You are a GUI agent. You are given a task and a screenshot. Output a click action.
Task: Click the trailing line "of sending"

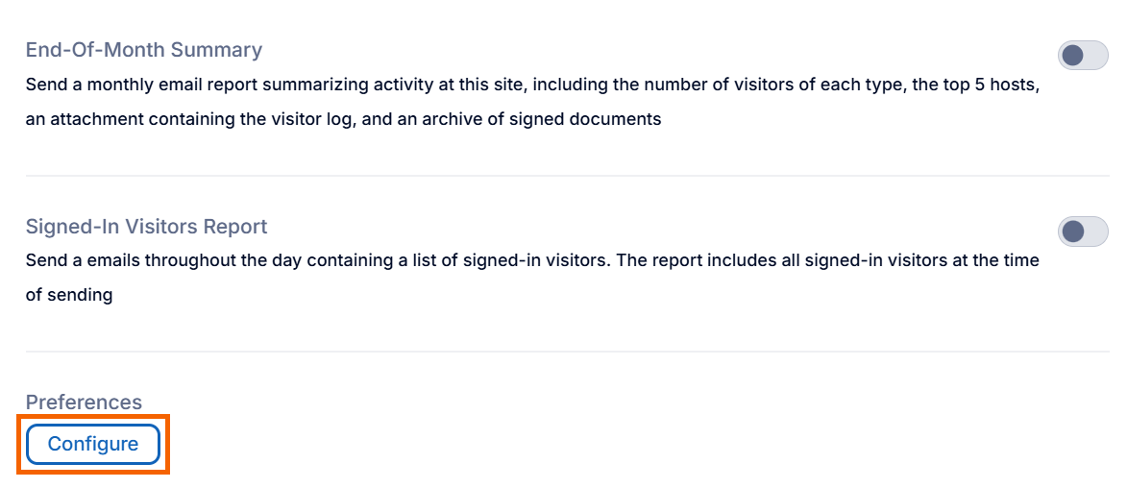(69, 296)
